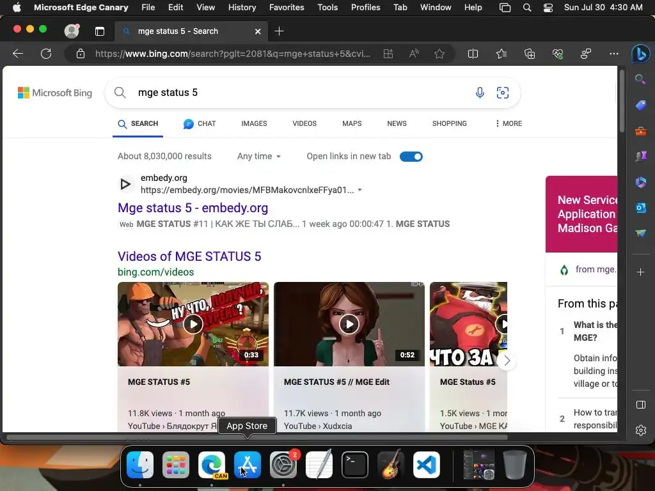
Task: Open new browser tab plus button
Action: tap(279, 31)
